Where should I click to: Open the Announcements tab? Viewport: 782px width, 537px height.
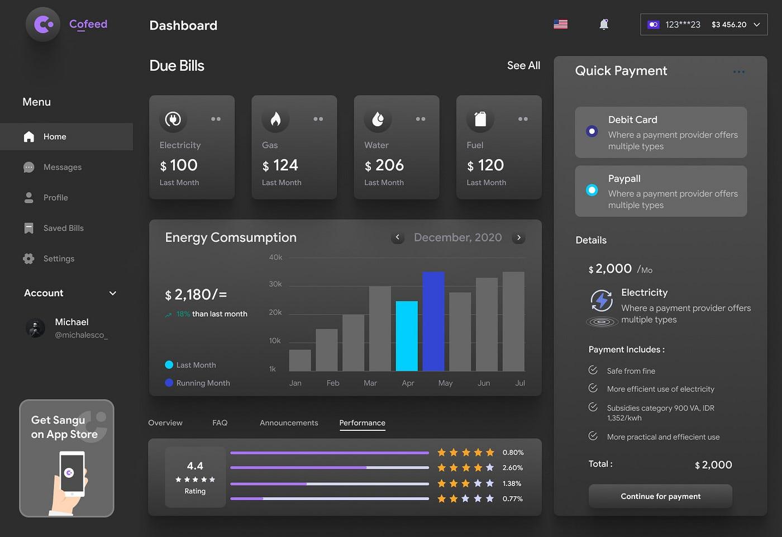click(x=289, y=423)
